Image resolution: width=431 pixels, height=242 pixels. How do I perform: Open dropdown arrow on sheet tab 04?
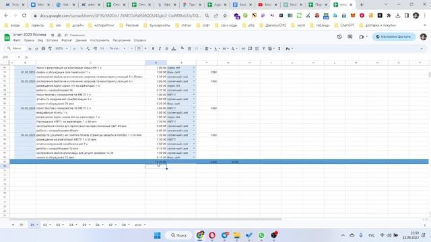click(x=76, y=225)
